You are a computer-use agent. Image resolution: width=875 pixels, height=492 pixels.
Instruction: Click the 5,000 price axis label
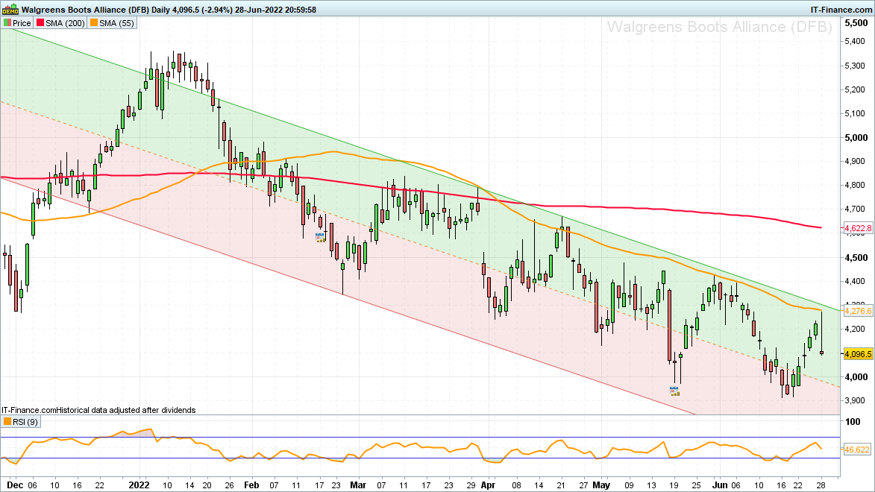click(856, 138)
